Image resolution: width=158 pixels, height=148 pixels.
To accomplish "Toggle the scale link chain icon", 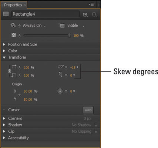I will pyautogui.click(x=10, y=71).
